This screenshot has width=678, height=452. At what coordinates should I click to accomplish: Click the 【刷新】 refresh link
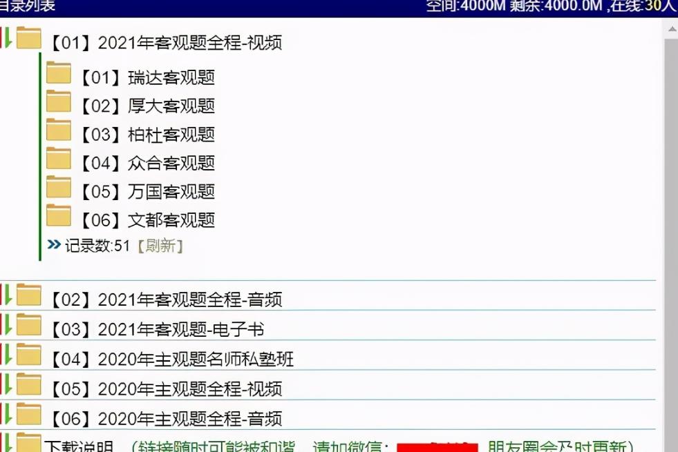(160, 246)
